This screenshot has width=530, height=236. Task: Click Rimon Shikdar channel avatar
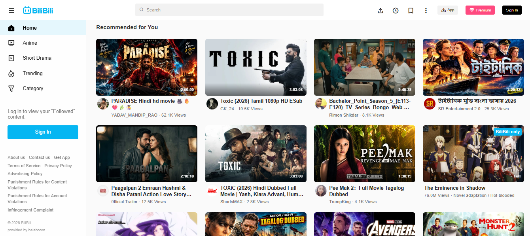click(x=321, y=104)
